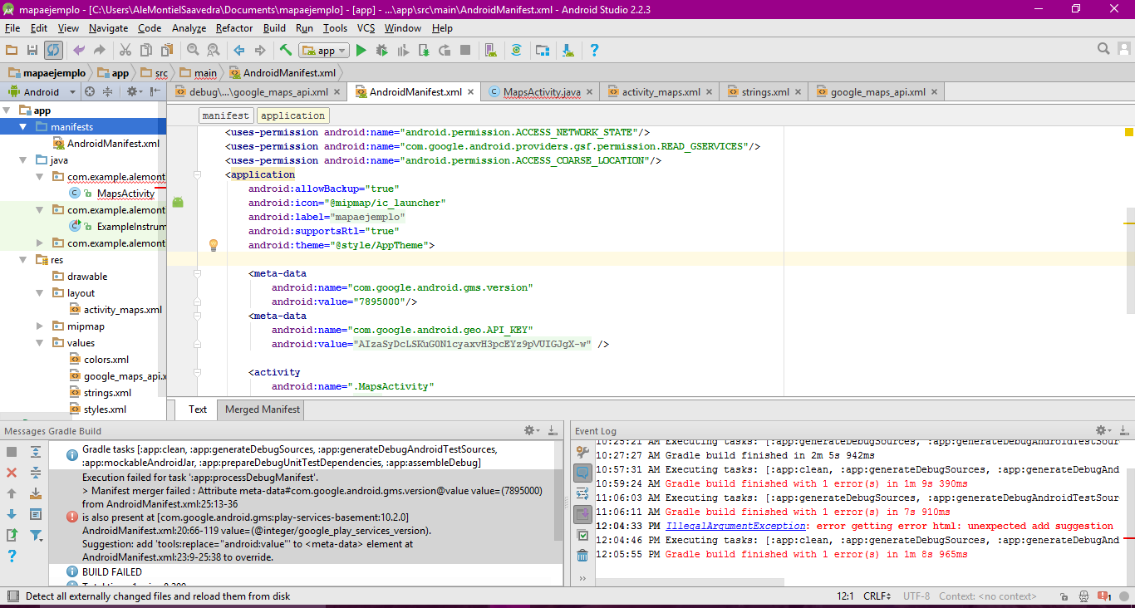The width and height of the screenshot is (1135, 608).
Task: Open Find with the magnifier icon
Action: (193, 51)
